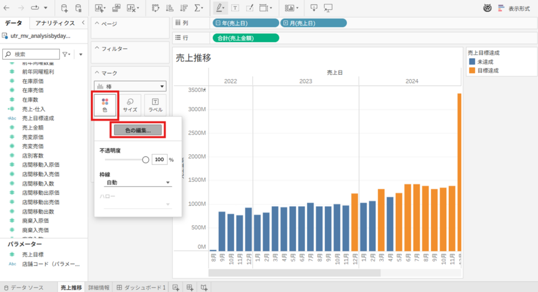Select the 店舗コード parameter
The height and width of the screenshot is (292, 538).
point(51,264)
